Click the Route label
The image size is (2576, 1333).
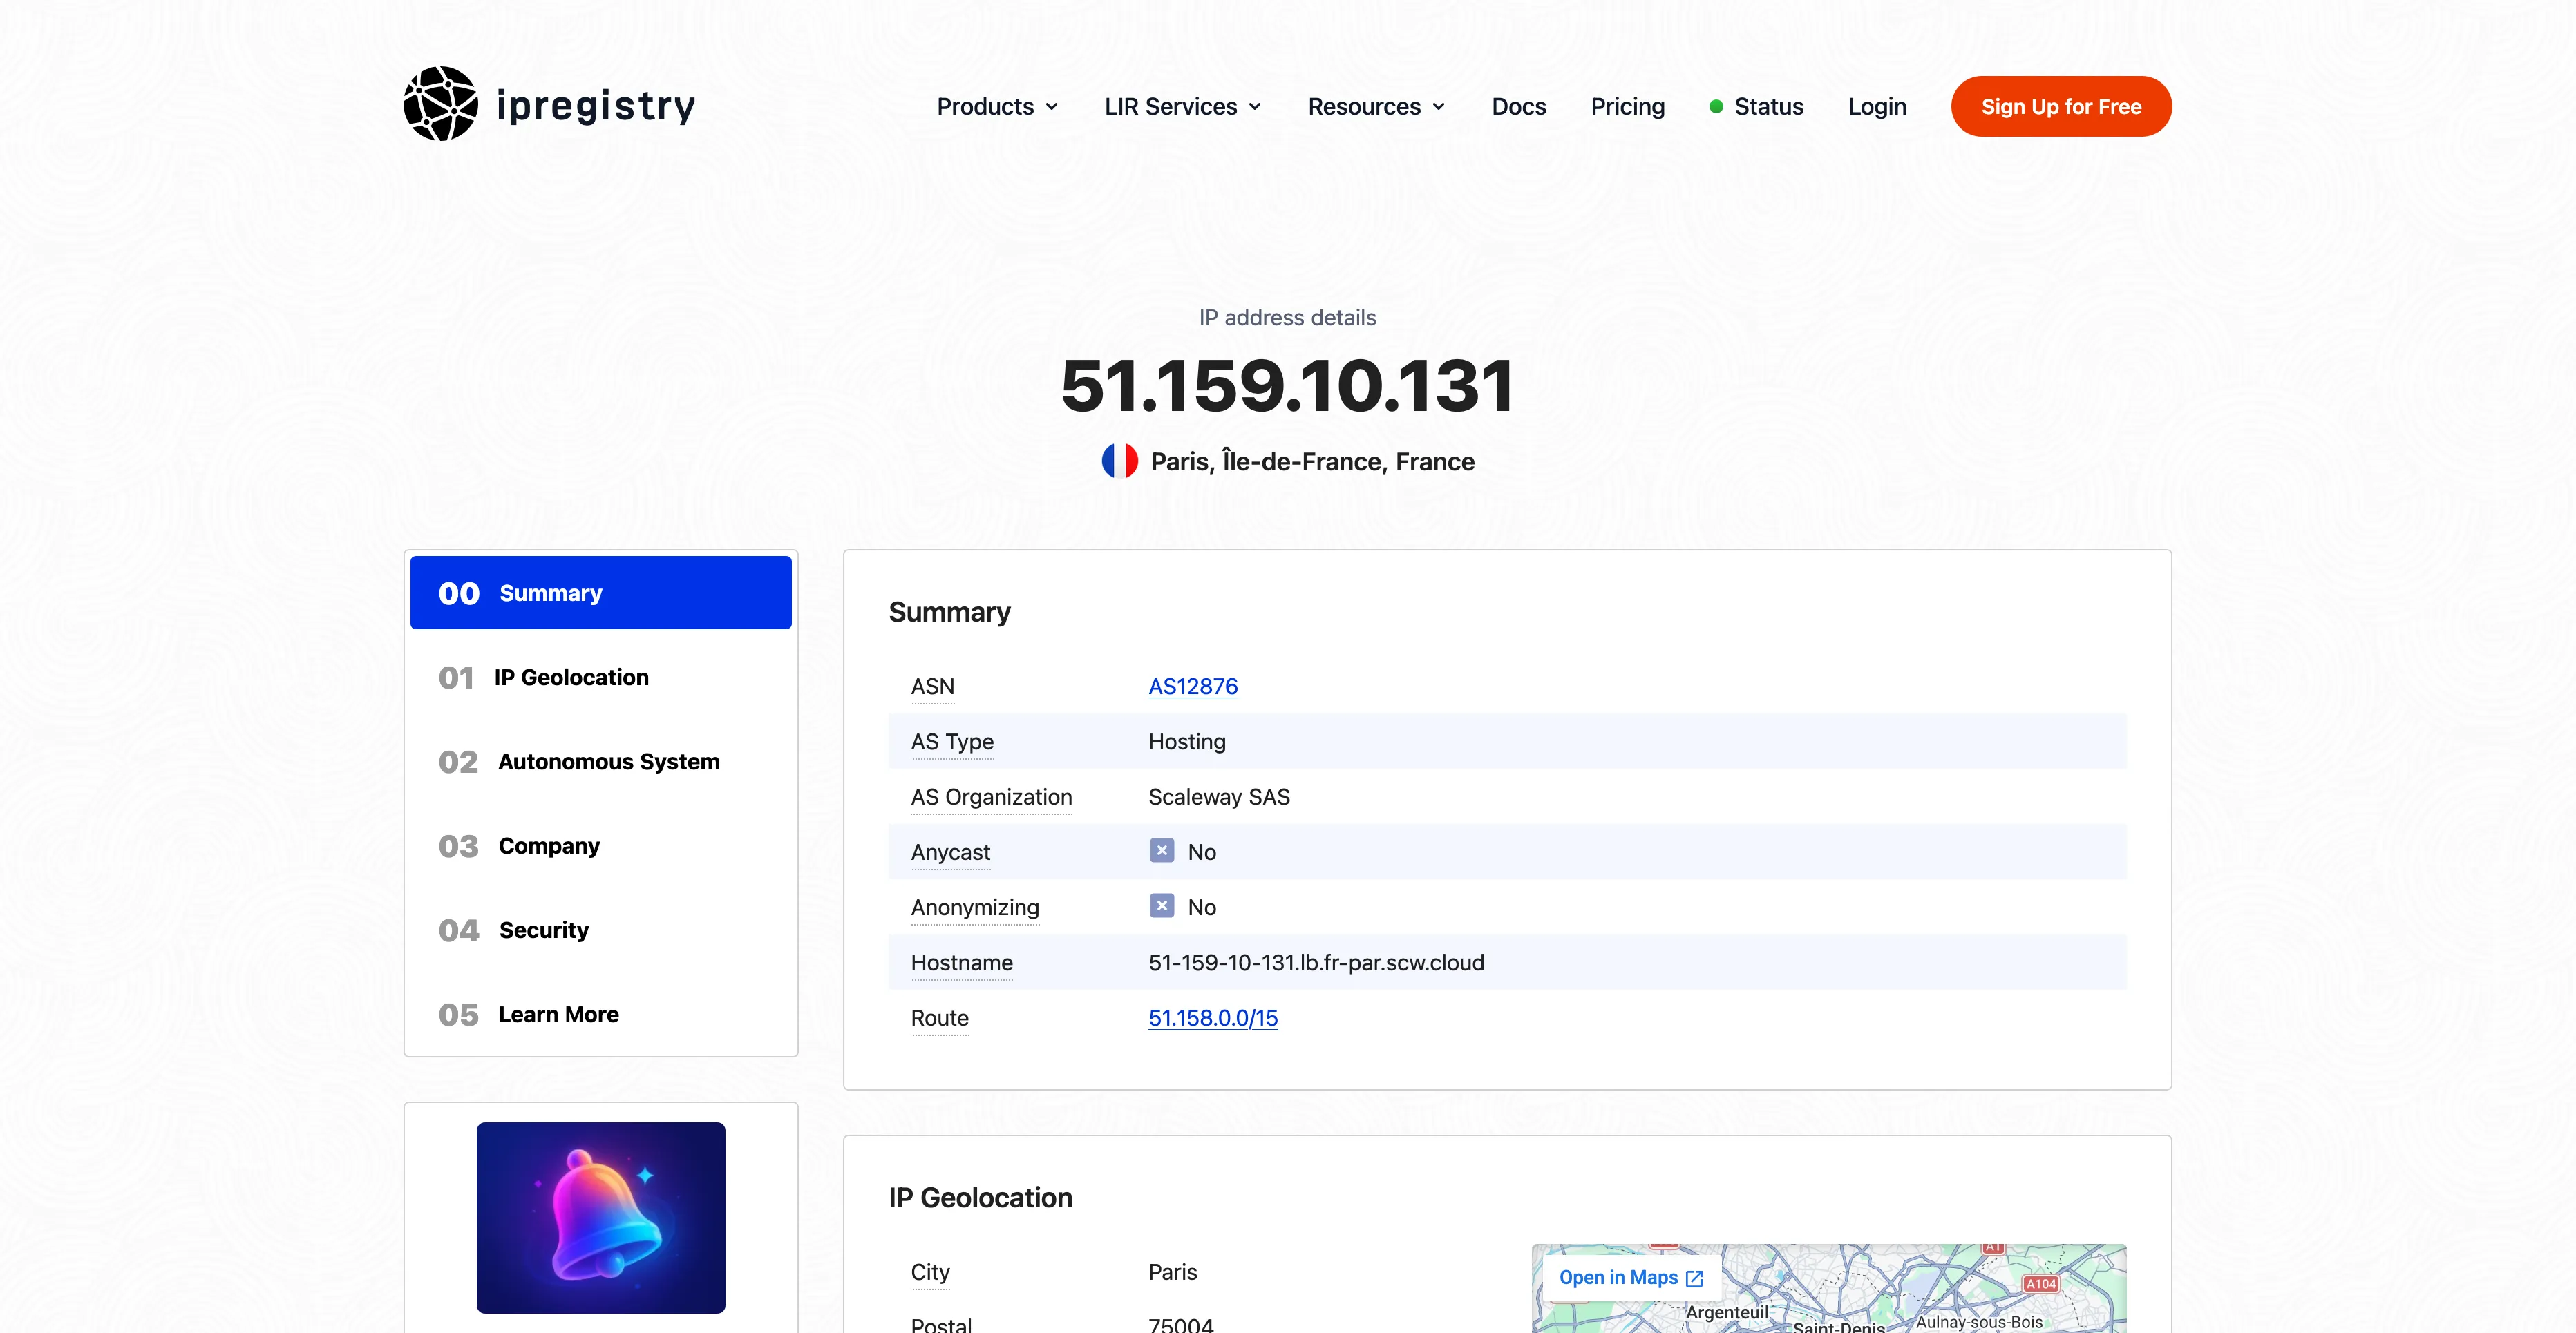[x=939, y=1018]
